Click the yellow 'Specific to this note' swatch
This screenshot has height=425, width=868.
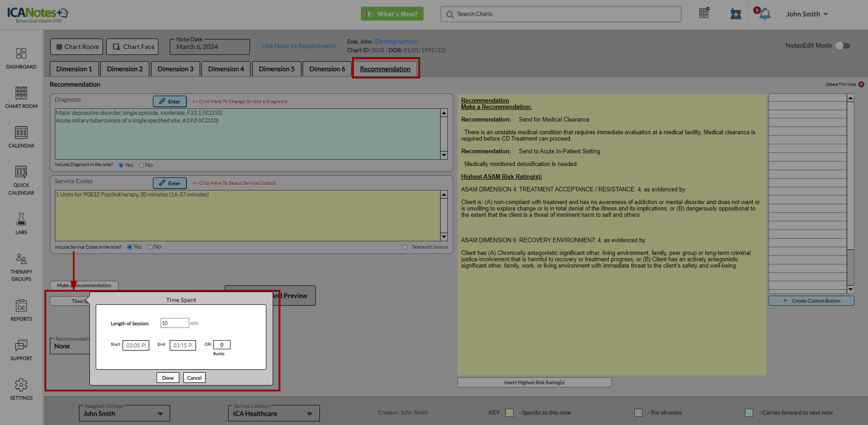click(510, 413)
